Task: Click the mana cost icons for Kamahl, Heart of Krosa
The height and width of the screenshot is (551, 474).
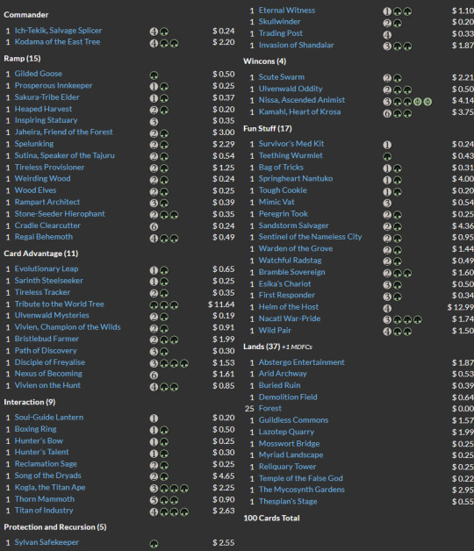Action: [x=398, y=113]
